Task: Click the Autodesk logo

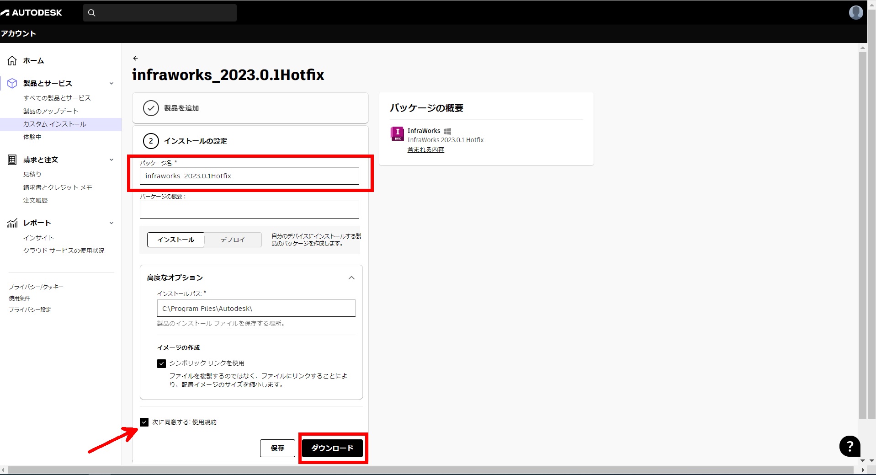Action: pyautogui.click(x=31, y=13)
